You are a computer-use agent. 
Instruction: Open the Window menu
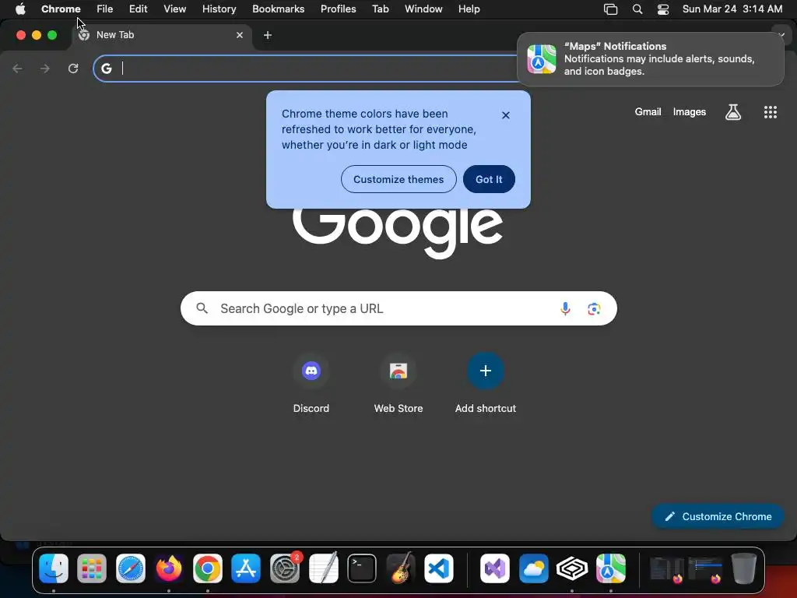click(x=423, y=9)
